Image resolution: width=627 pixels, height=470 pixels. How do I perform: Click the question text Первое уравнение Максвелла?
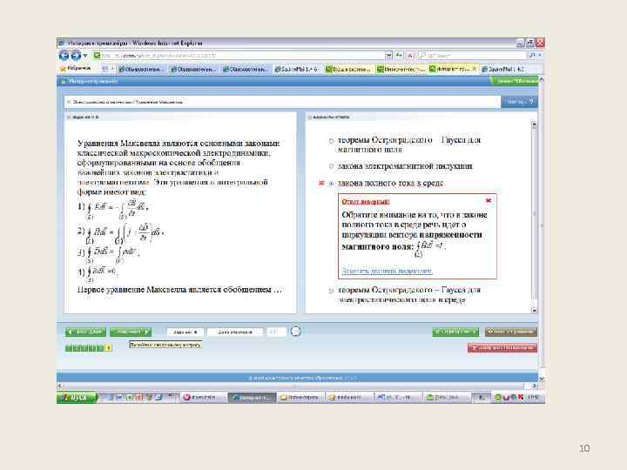[x=131, y=289]
